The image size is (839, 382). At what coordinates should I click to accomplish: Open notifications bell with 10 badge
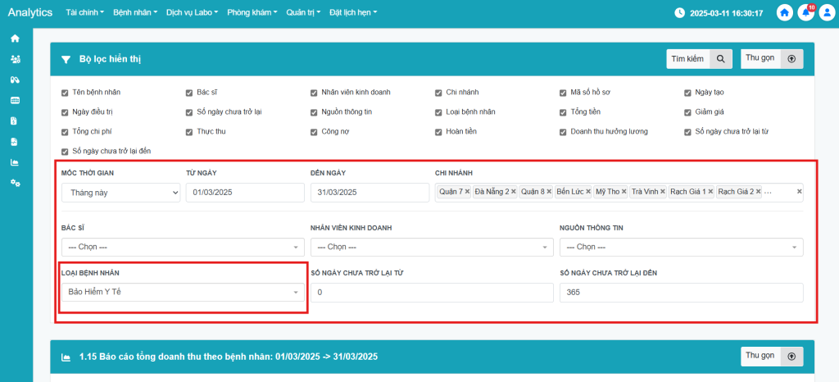tap(805, 13)
